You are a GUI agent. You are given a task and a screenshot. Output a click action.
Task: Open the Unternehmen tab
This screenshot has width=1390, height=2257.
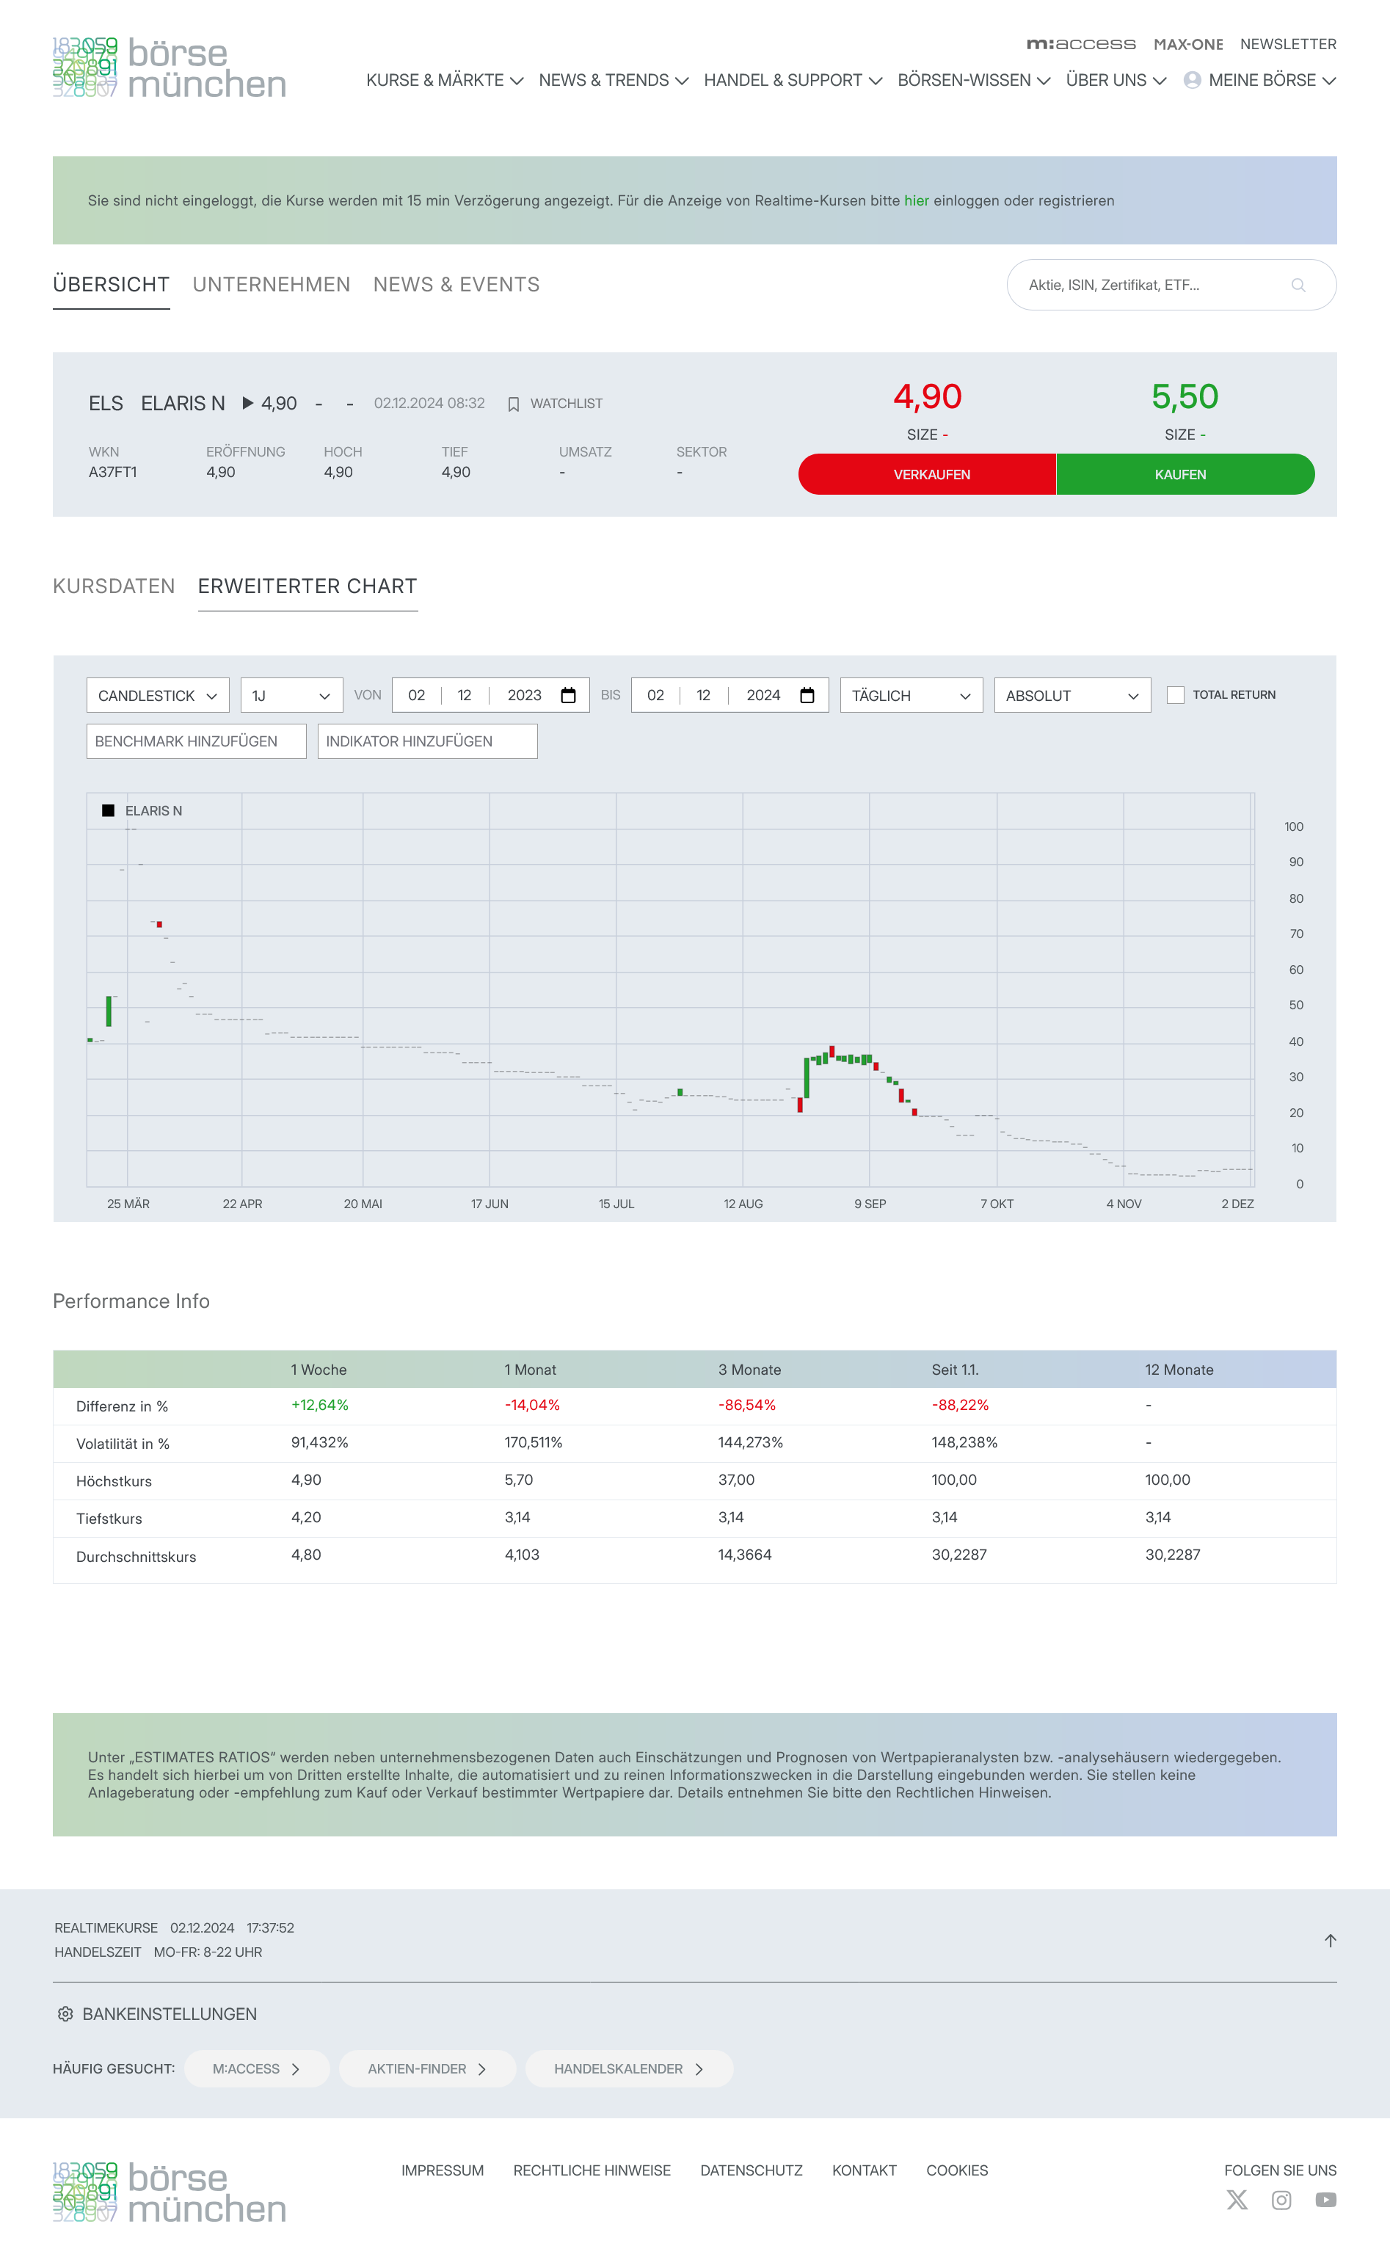click(272, 285)
